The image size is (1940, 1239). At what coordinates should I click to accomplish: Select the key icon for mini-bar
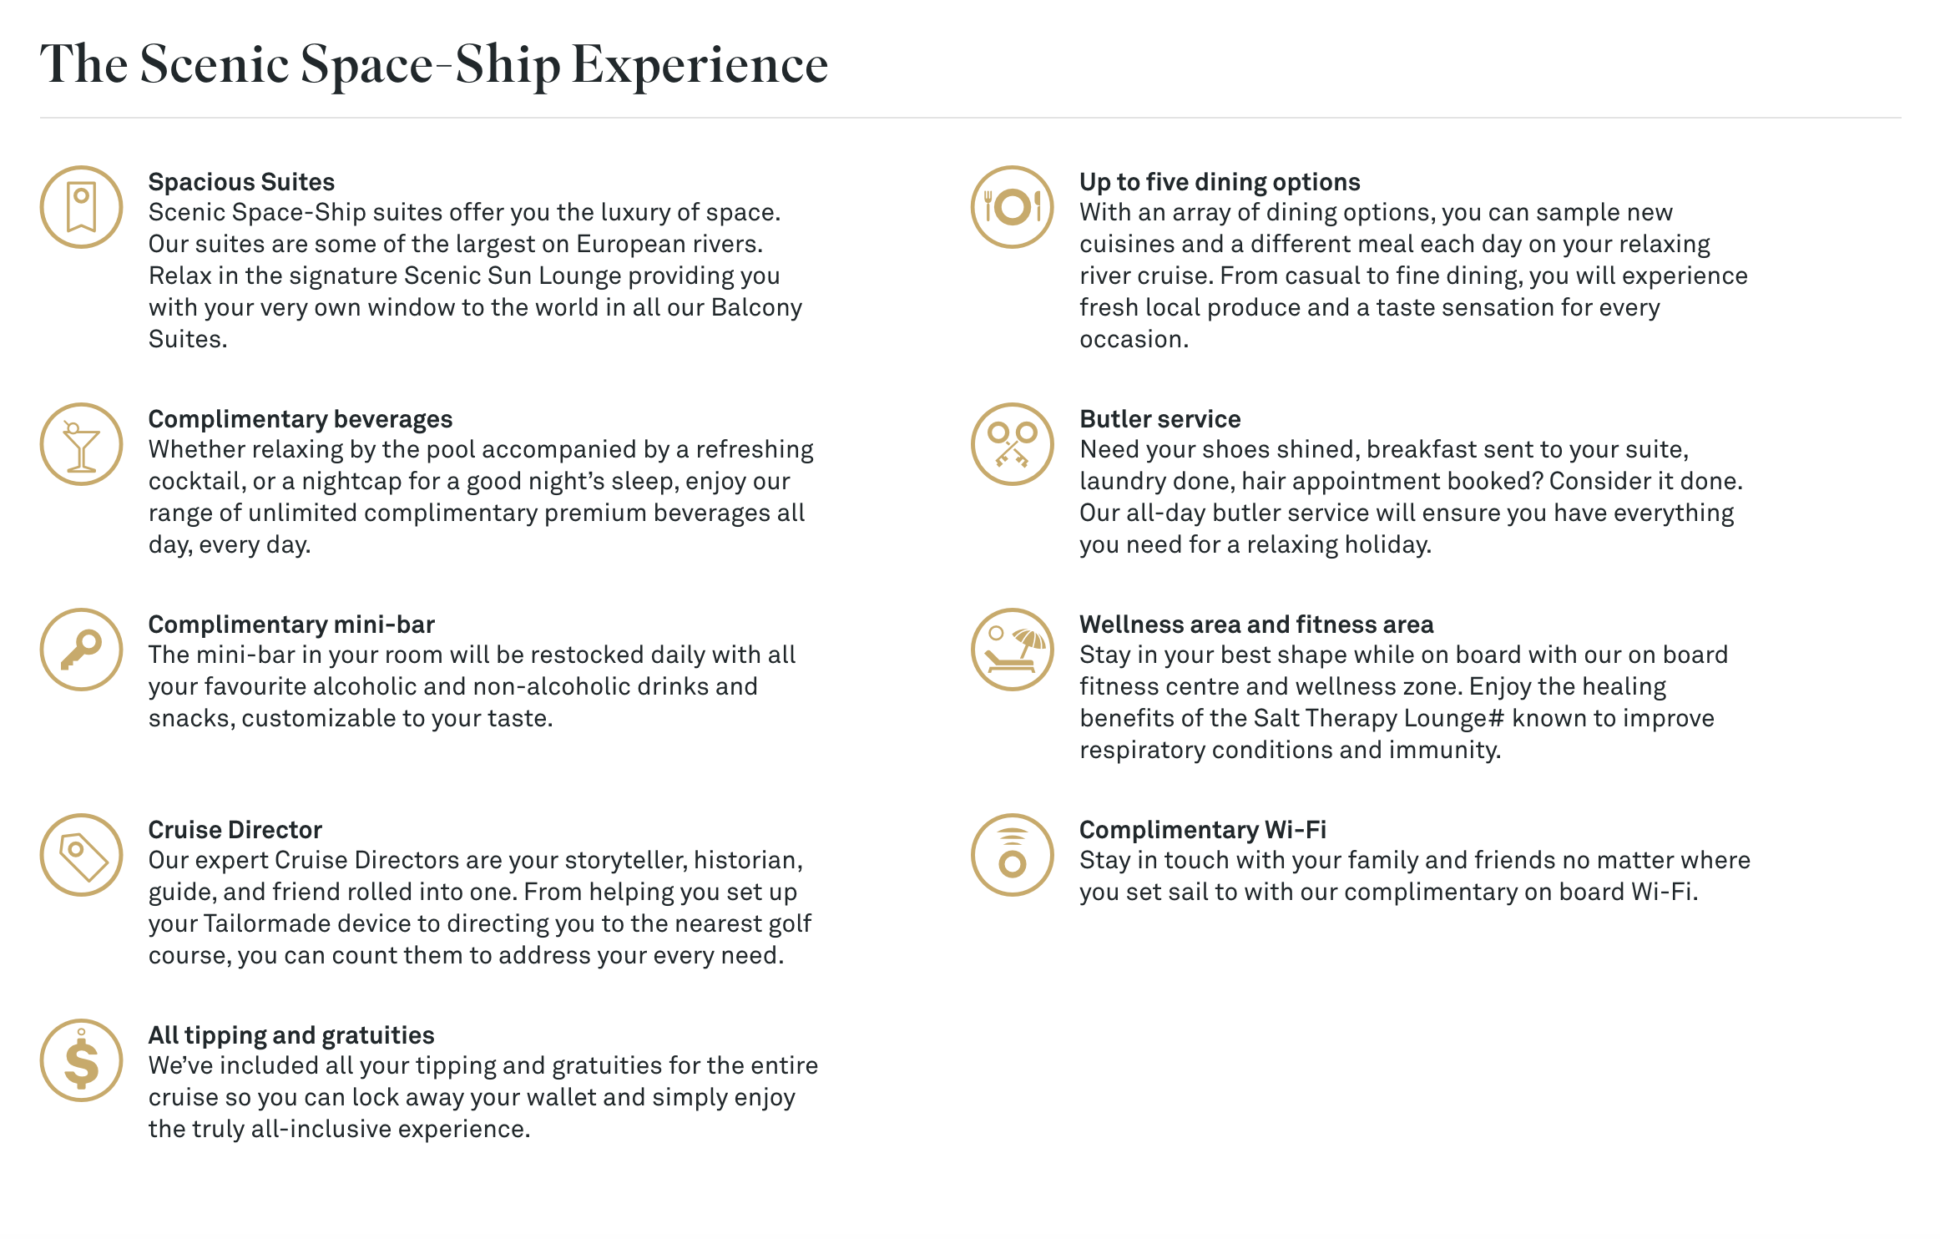(81, 650)
